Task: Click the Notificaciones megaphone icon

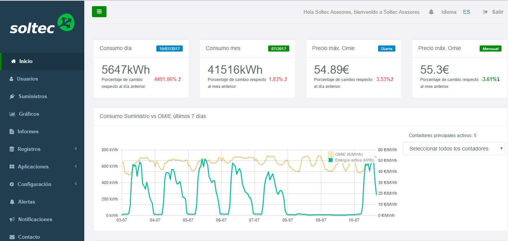Action: coord(12,220)
